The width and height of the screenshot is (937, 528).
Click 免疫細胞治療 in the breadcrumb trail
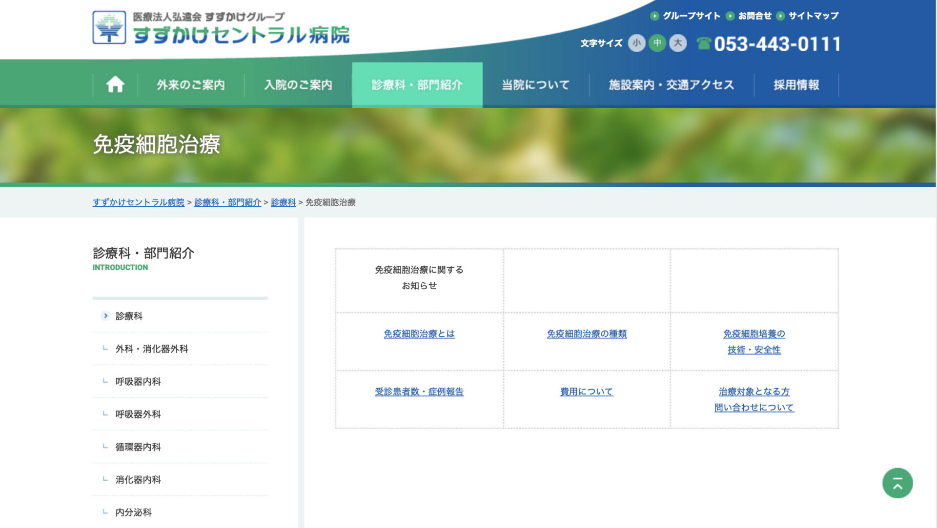330,202
